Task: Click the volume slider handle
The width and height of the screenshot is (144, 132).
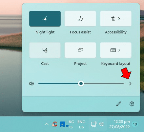Action: pyautogui.click(x=81, y=84)
